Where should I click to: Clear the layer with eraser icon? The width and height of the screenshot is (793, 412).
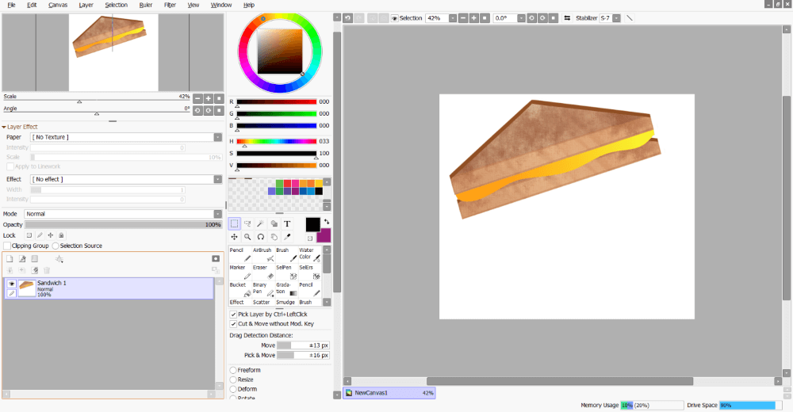coord(34,270)
